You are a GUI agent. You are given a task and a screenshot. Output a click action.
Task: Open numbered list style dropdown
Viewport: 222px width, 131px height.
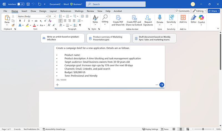[x=71, y=16]
